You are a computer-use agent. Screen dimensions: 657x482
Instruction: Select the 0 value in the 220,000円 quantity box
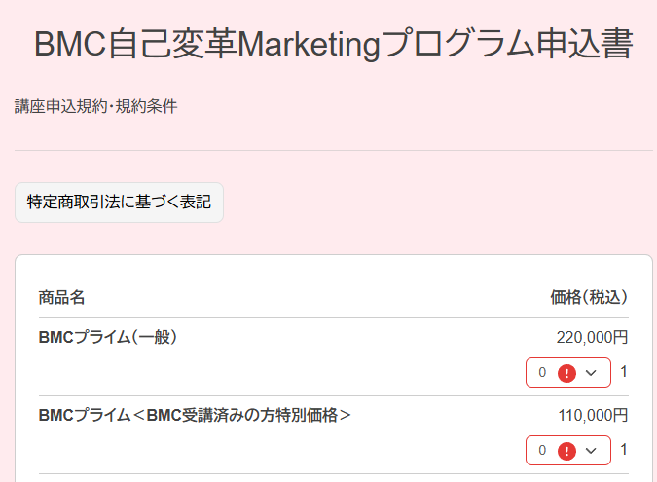[542, 372]
